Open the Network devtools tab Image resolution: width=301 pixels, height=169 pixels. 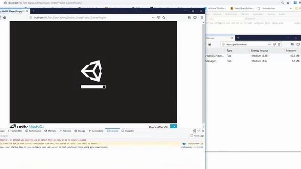pos(65,131)
